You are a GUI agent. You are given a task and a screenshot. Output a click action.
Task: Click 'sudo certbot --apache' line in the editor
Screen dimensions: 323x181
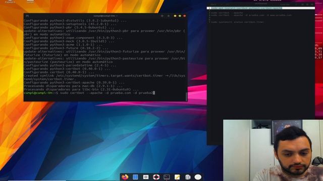(227, 13)
